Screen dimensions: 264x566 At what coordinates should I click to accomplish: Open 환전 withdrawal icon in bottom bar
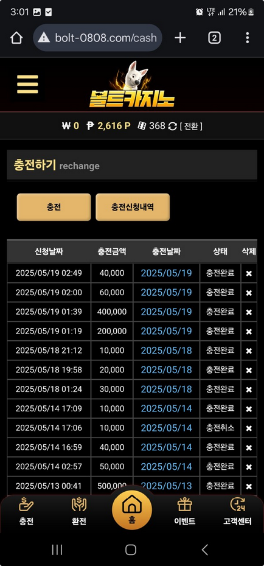pos(79,511)
